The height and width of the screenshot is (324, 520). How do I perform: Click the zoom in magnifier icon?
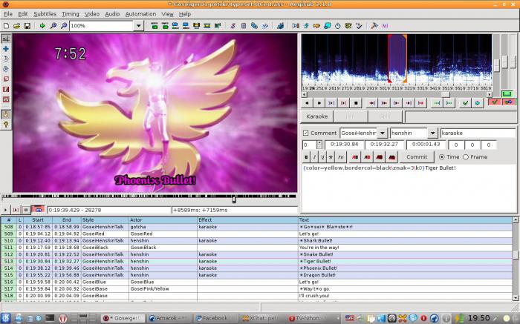click(x=53, y=25)
